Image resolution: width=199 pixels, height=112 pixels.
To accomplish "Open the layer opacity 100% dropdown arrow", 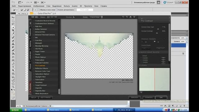I will (x=187, y=38).
